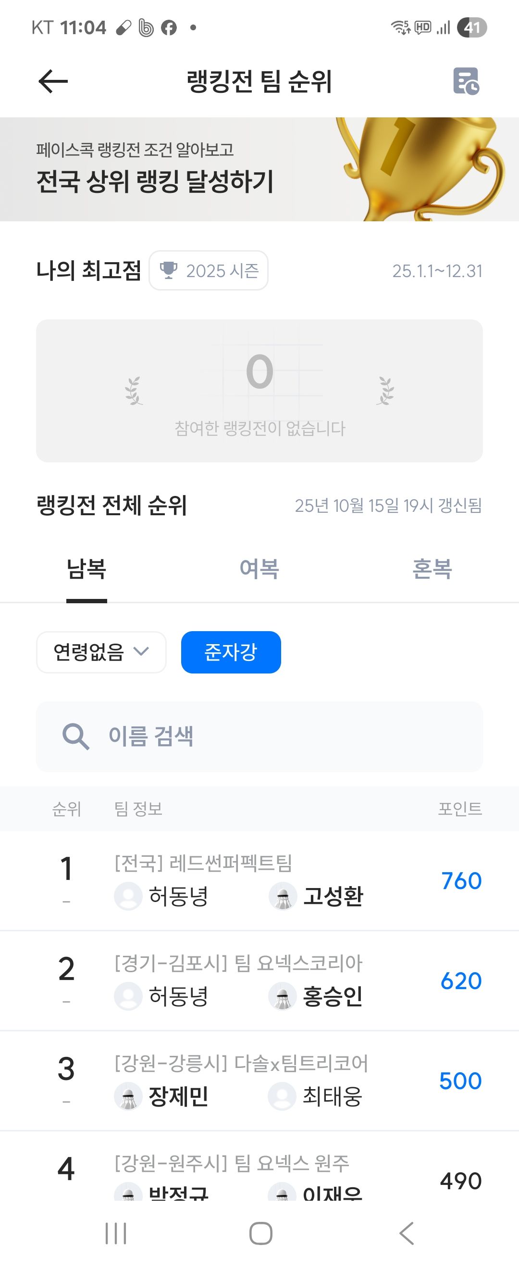Open the 연령없음 age dropdown
The image size is (519, 1270).
pos(101,652)
